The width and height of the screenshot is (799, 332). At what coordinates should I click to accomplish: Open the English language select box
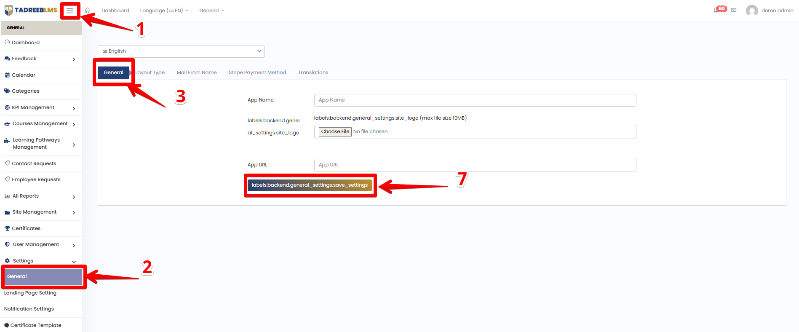(181, 51)
